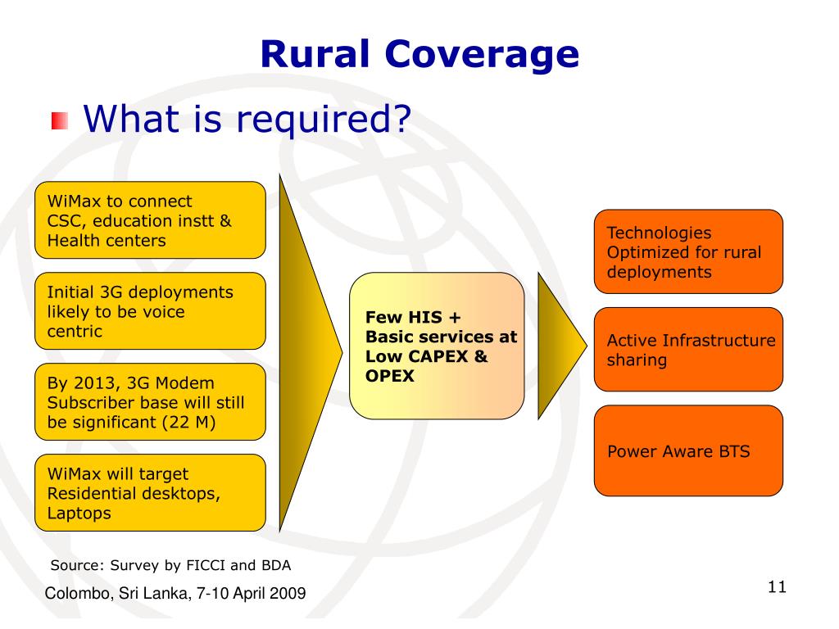Select the 'Colombo, Sri Lanka, 7-10 April 2009' footer
This screenshot has height=629, width=839.
175,593
